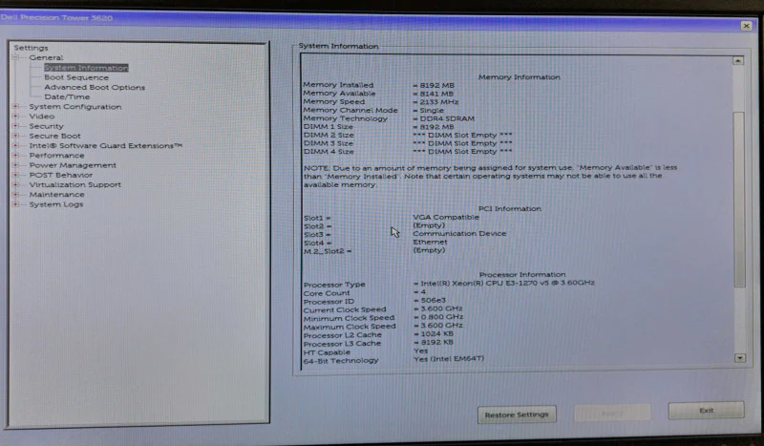Click the Minimum Clock Speed 0.800 GHz value
This screenshot has height=446, width=764.
[x=438, y=317]
